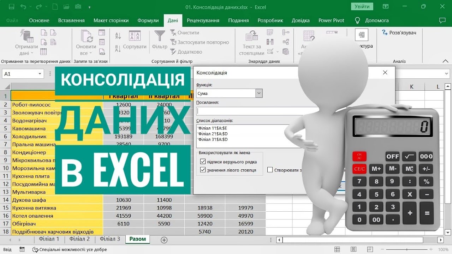Screen dimensions: 452x254
Task: Activate the camera tool in the quick access toolbar
Action: tap(78, 7)
